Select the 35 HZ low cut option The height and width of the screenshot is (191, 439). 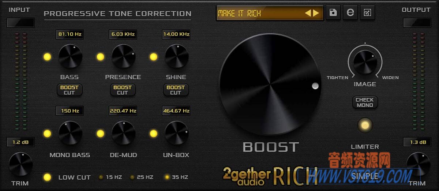pyautogui.click(x=176, y=177)
